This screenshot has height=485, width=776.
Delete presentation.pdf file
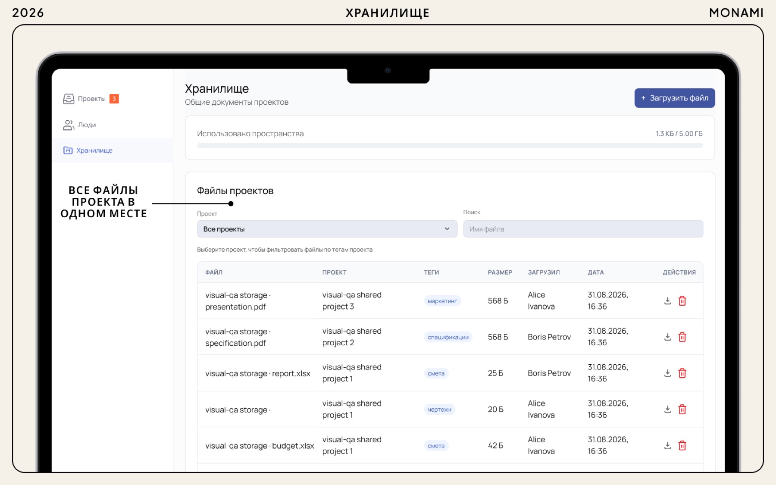pos(682,301)
